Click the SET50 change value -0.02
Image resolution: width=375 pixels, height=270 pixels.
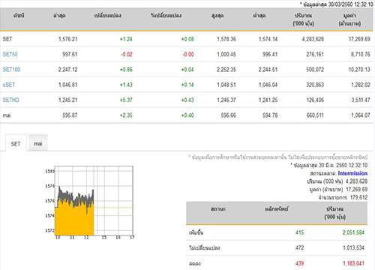[x=127, y=54]
